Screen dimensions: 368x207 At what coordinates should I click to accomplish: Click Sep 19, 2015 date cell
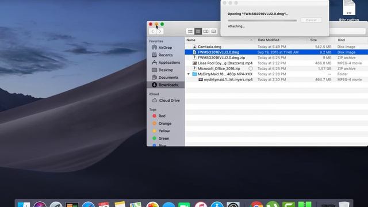click(278, 52)
